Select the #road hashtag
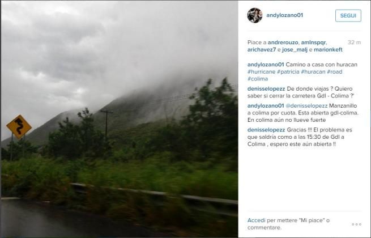 click(335, 72)
